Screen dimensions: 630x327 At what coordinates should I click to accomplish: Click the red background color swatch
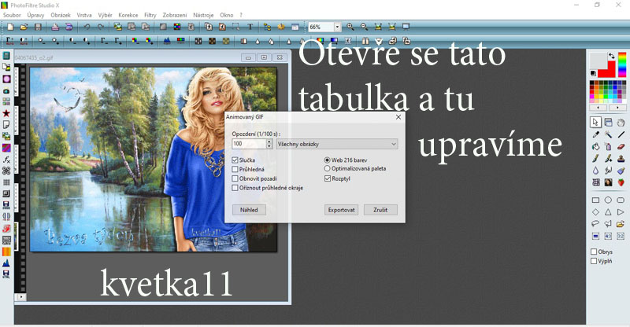[610, 72]
